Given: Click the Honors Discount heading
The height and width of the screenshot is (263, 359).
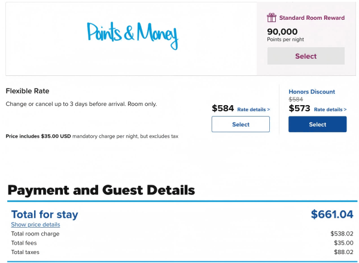Looking at the screenshot, I should click(312, 91).
